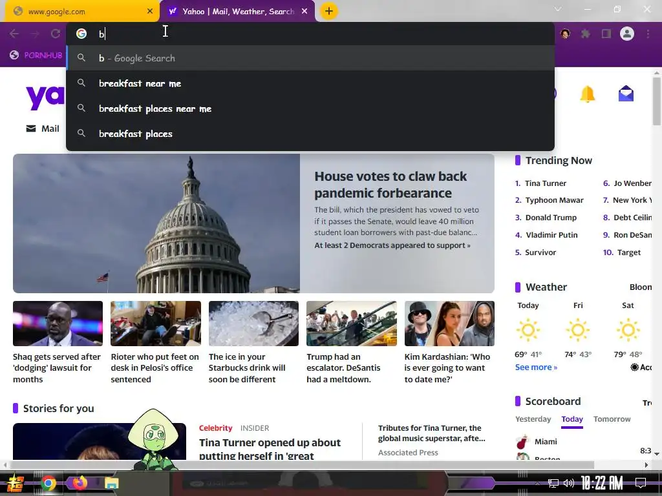This screenshot has width=662, height=496.
Task: Click trending topic 'Target'
Action: [x=629, y=253]
